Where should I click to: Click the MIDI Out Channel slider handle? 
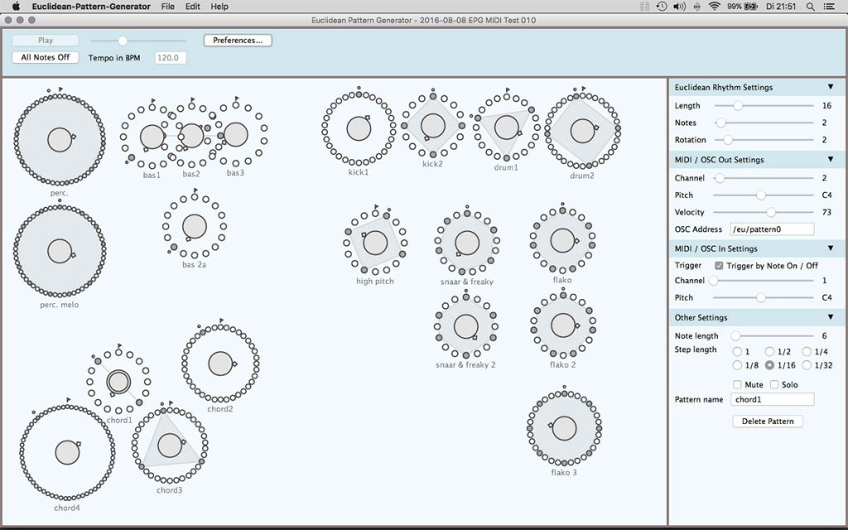720,178
